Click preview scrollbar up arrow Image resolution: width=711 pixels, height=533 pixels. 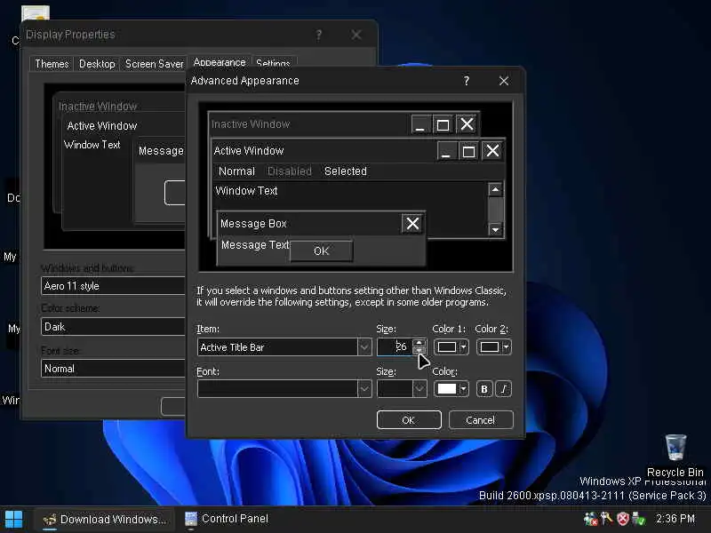pyautogui.click(x=495, y=189)
